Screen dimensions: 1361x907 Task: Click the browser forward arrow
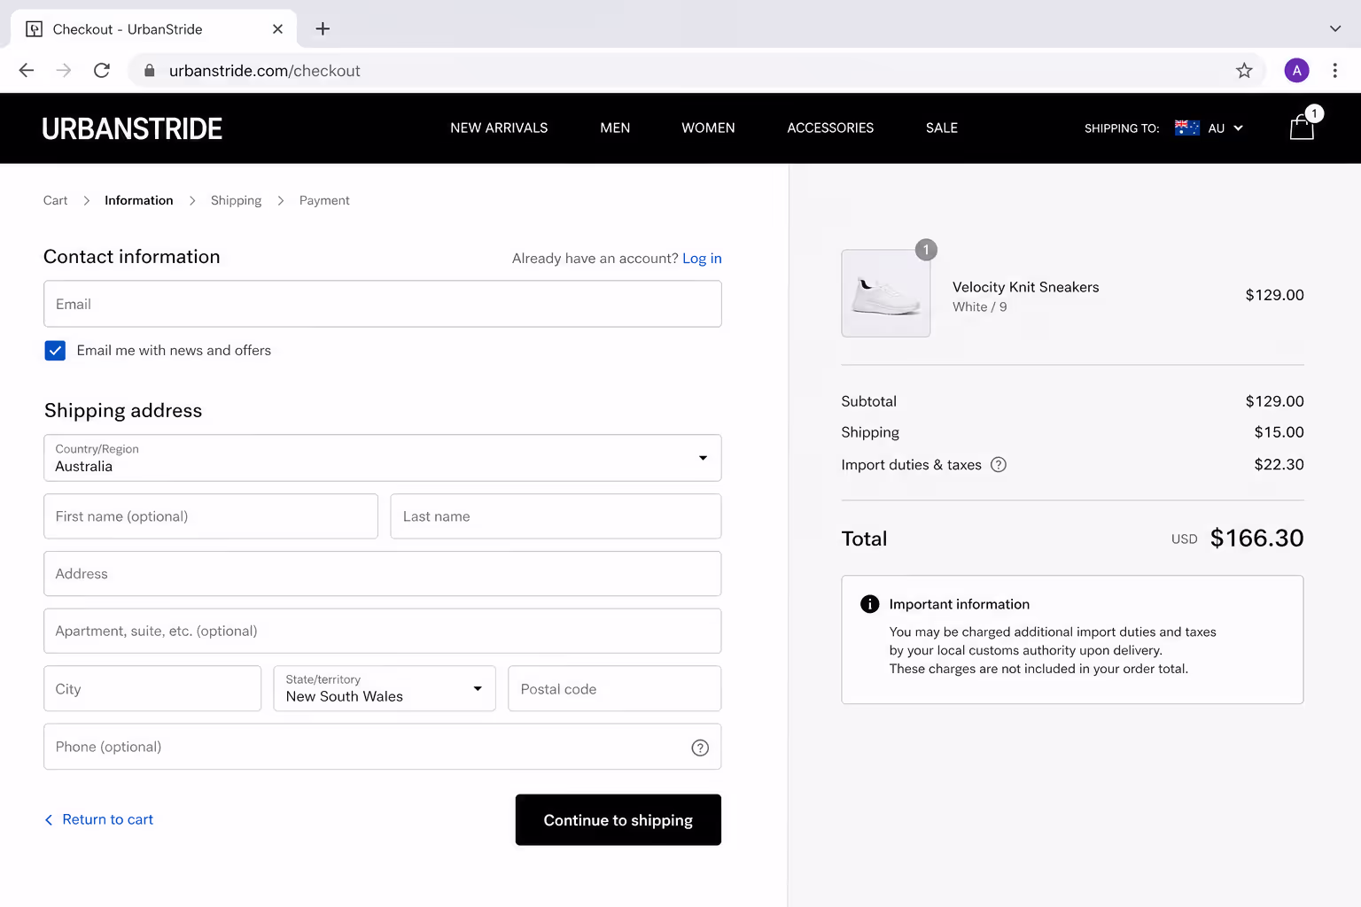[x=64, y=71]
